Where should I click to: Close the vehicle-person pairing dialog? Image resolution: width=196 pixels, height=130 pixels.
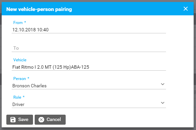(x=185, y=9)
